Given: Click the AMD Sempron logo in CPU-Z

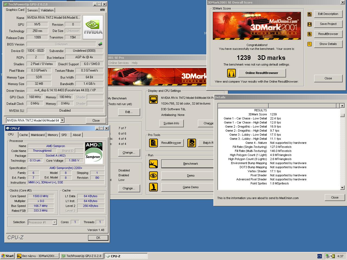Looking at the screenshot, I should coord(94,153).
